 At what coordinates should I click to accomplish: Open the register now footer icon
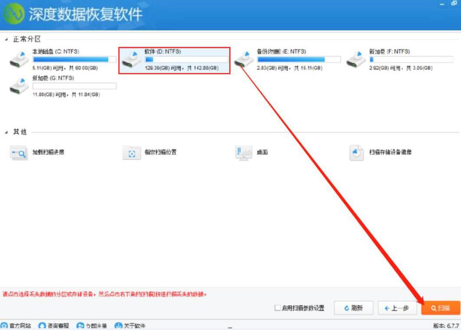tap(80, 326)
